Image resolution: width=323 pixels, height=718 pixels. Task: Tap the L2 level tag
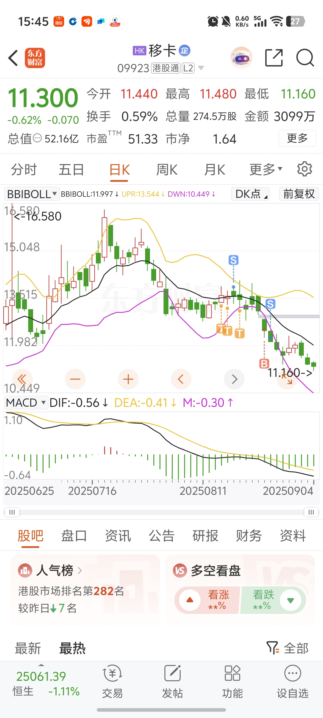[188, 68]
